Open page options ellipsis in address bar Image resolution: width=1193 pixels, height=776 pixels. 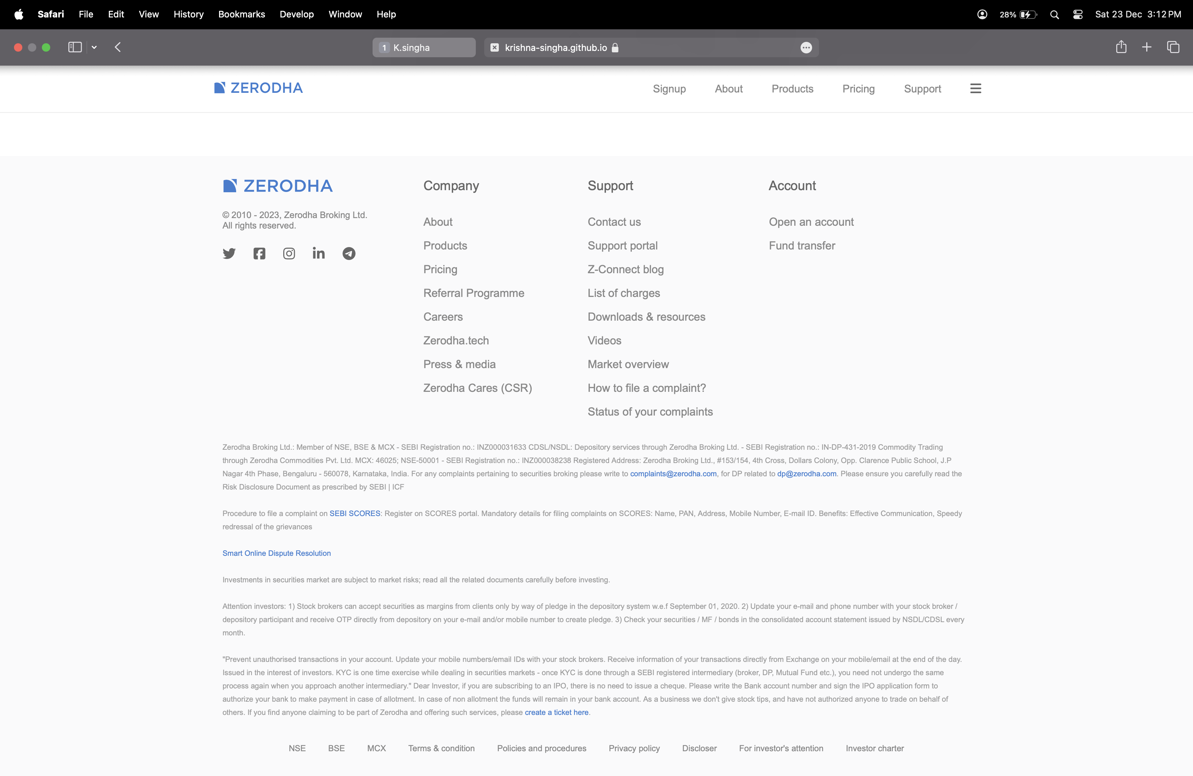806,47
